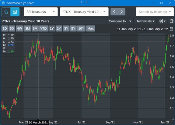
Task: Click the 1.8 price axis label
Action: point(172,36)
